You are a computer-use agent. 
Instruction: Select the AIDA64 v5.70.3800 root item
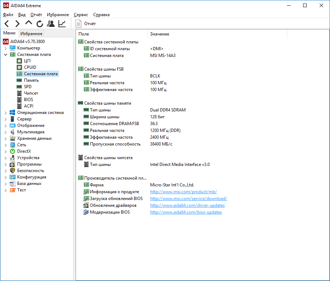pyautogui.click(x=28, y=42)
